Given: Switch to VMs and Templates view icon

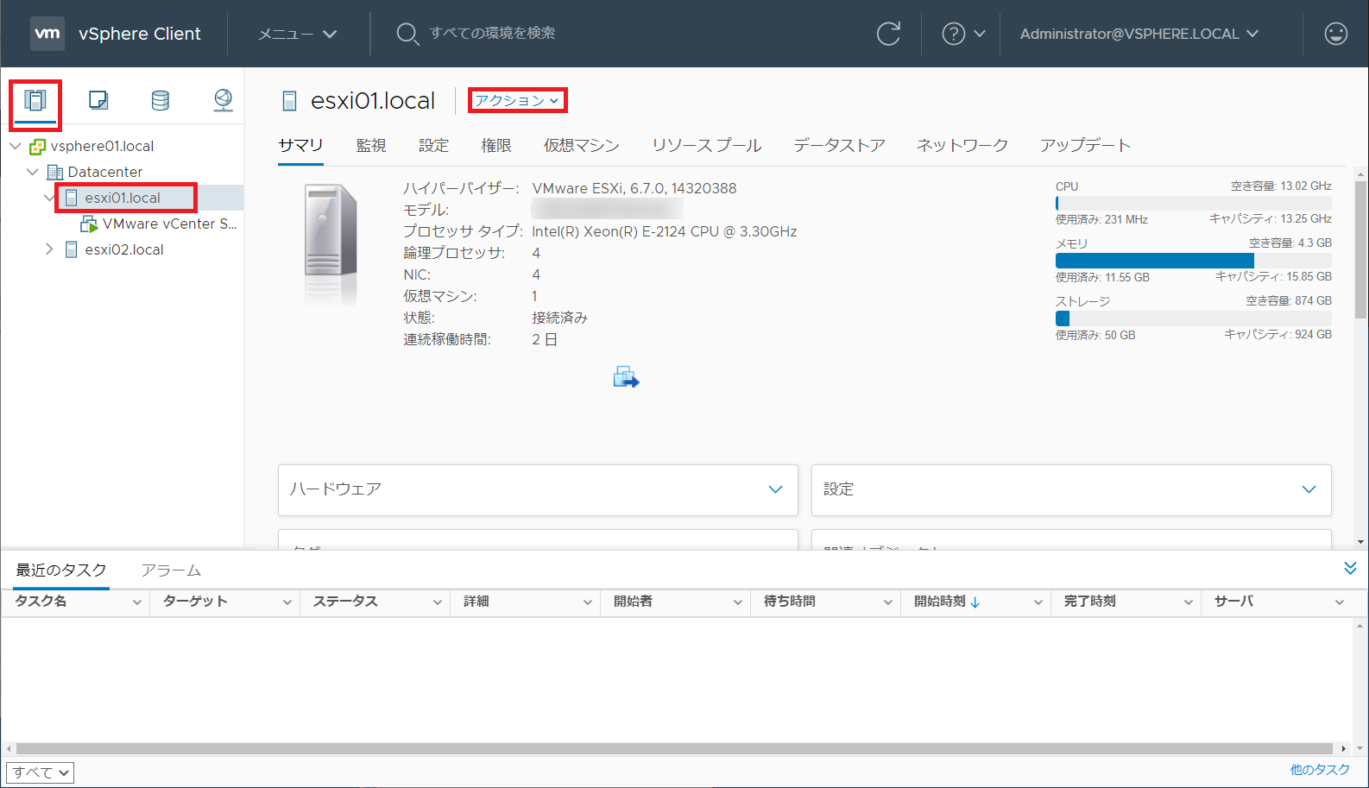Looking at the screenshot, I should click(98, 101).
